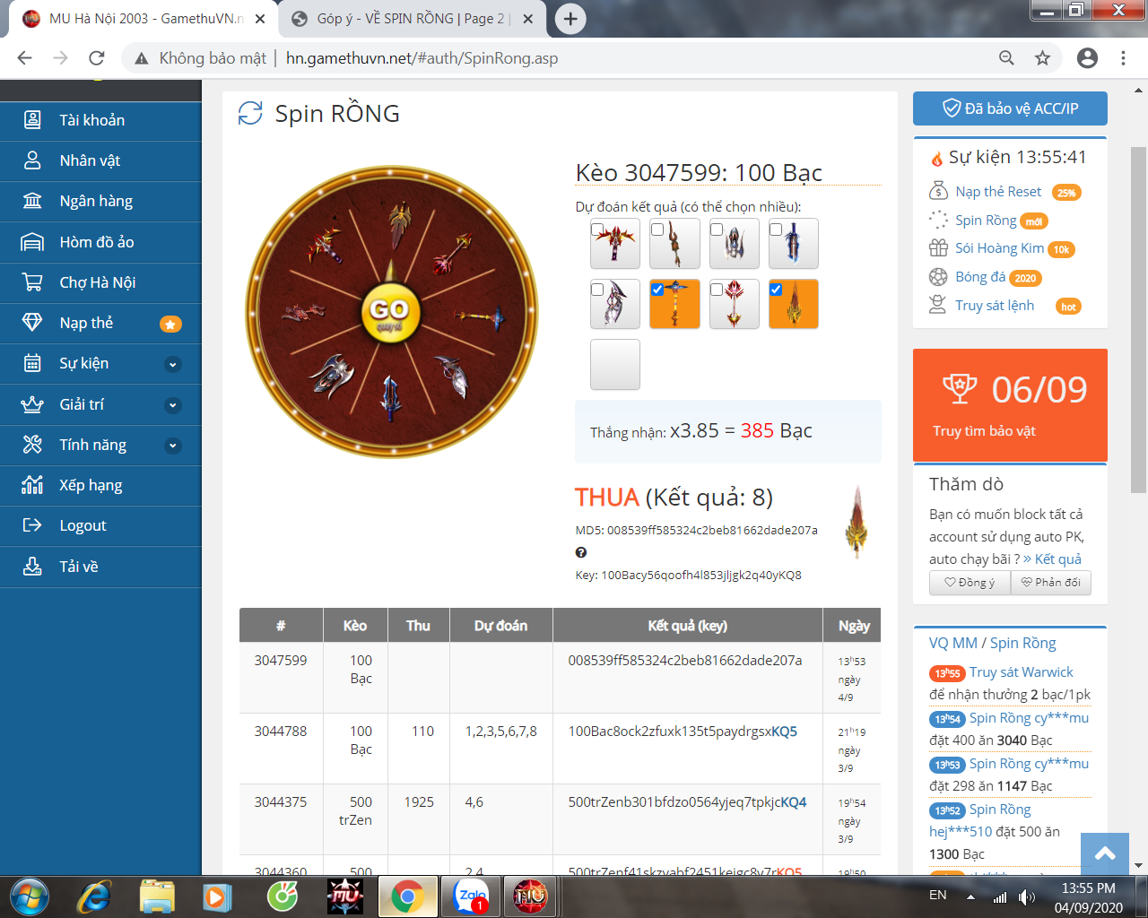Click the Spin RỒNG refresh icon

click(x=250, y=114)
